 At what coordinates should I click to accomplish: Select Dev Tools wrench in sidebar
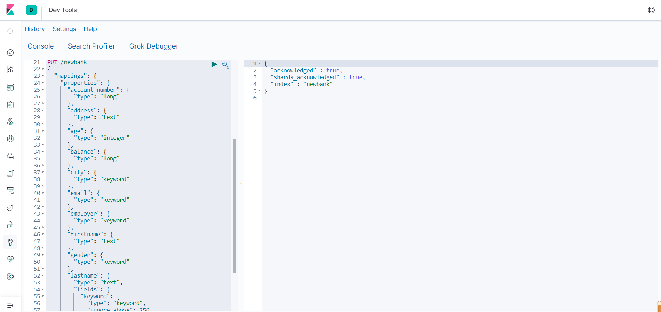(10, 242)
